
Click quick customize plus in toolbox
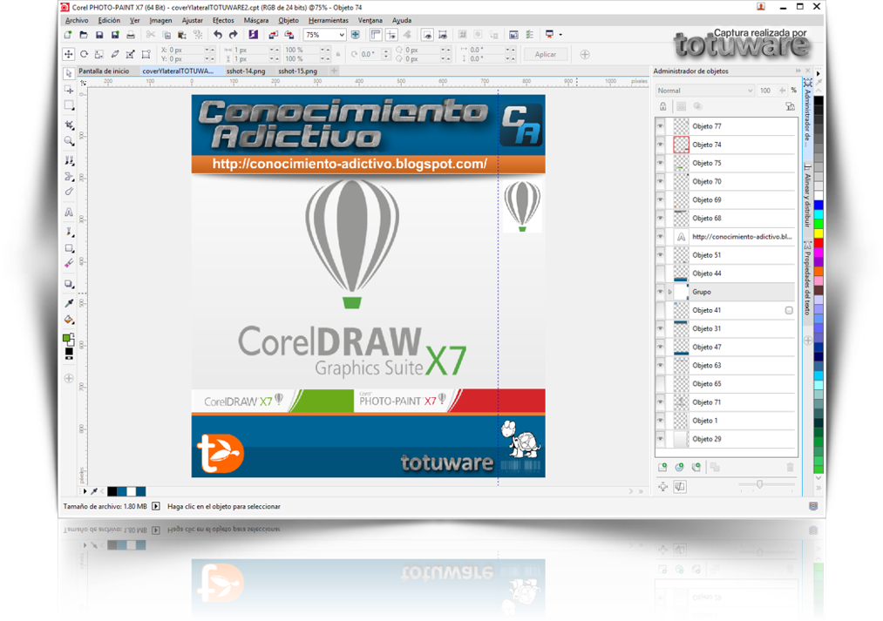pyautogui.click(x=69, y=379)
